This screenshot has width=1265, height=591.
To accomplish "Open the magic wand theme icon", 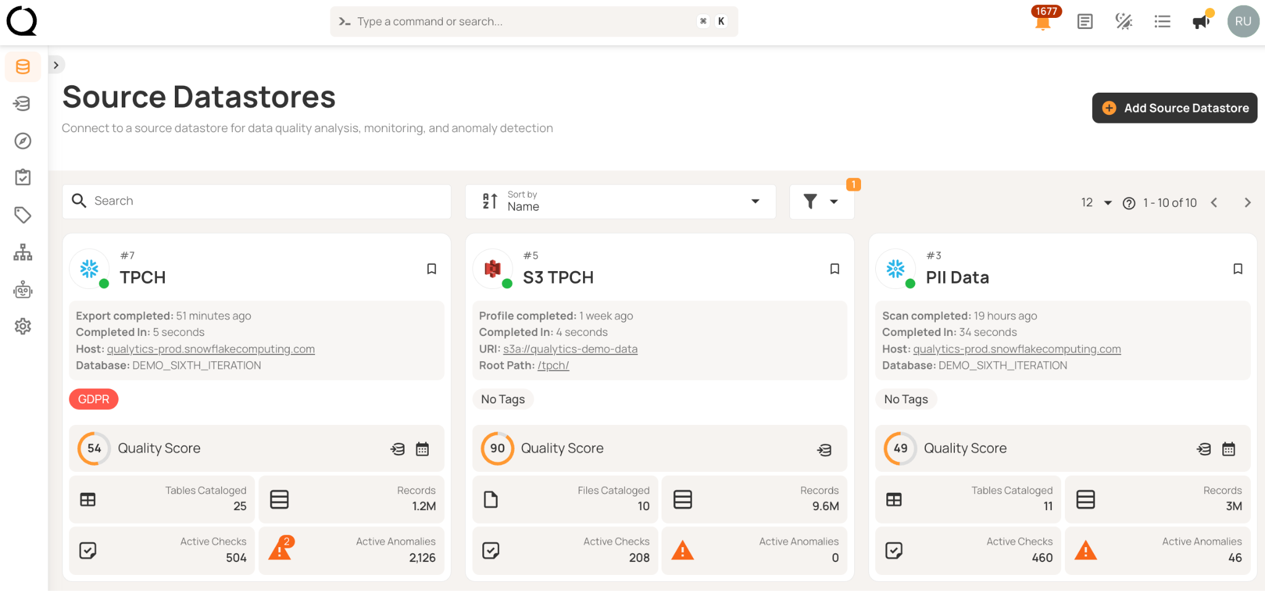I will (x=1124, y=22).
